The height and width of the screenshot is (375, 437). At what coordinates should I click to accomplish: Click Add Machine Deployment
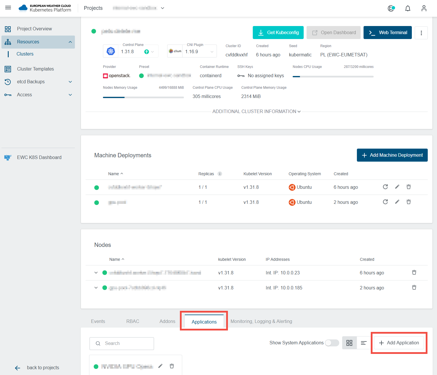point(392,155)
